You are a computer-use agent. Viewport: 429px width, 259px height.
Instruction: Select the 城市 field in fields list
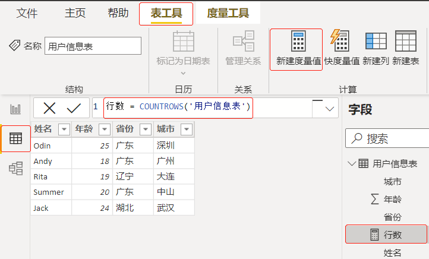point(392,182)
